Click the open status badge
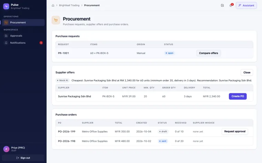The width and height of the screenshot is (262, 163). pyautogui.click(x=169, y=53)
